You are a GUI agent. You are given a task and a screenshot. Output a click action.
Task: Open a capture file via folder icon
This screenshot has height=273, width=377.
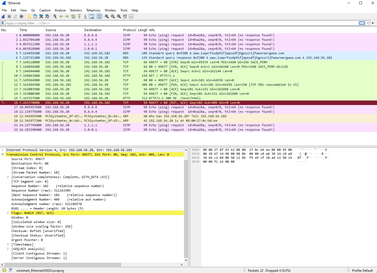point(29,16)
